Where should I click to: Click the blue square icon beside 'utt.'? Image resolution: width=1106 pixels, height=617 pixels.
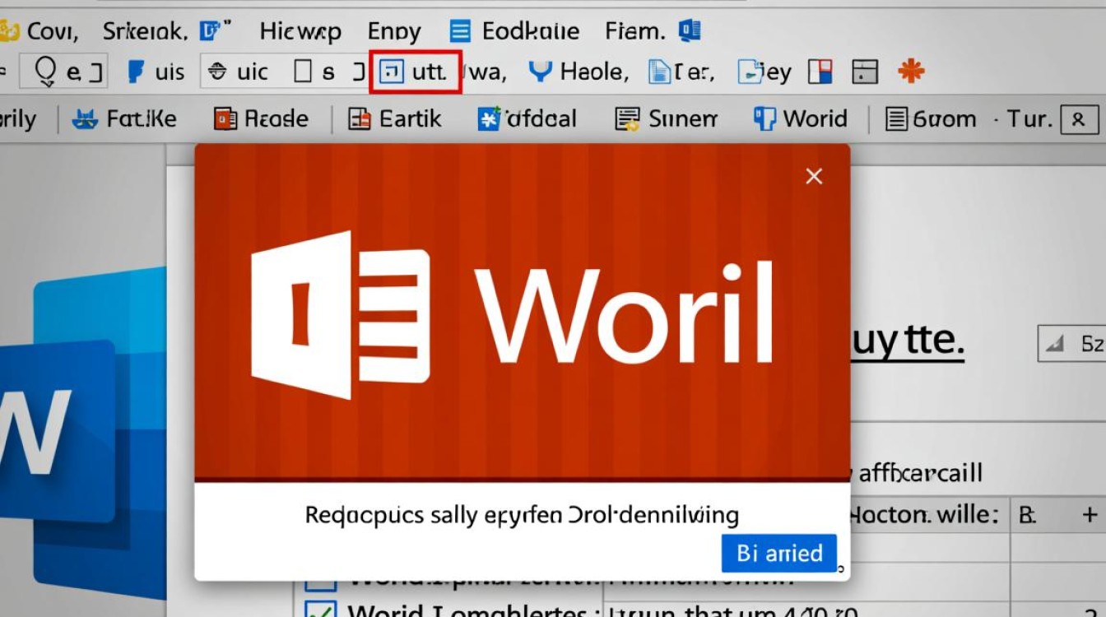pos(392,72)
